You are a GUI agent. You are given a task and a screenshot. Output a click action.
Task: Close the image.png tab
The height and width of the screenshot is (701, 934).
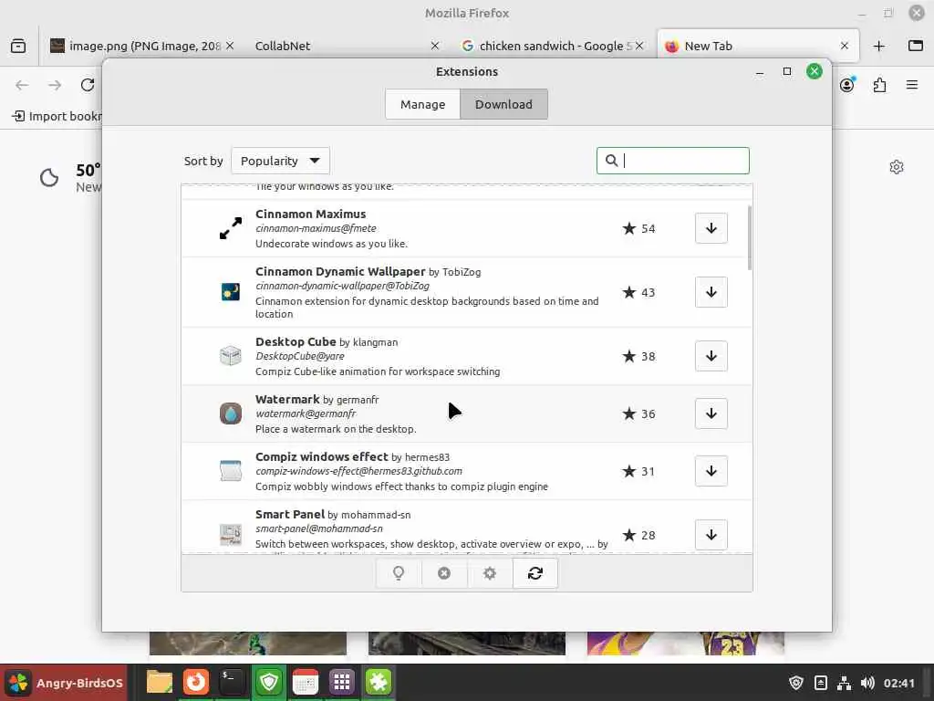point(230,46)
